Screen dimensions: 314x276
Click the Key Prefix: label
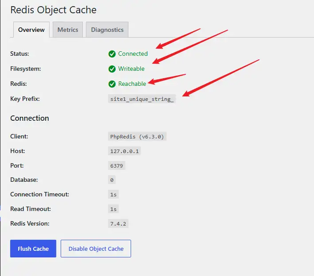coord(25,99)
